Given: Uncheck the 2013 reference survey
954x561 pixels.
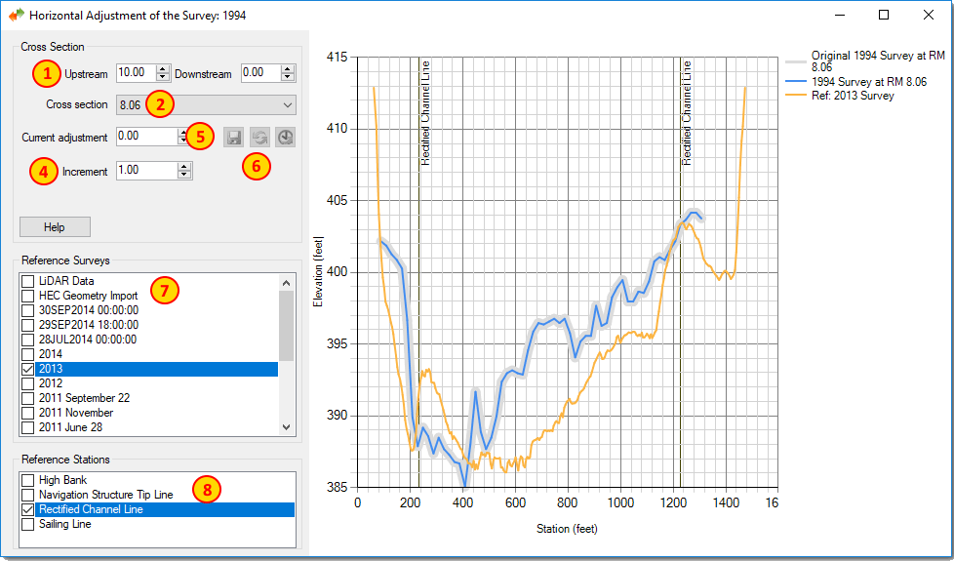Looking at the screenshot, I should (28, 370).
